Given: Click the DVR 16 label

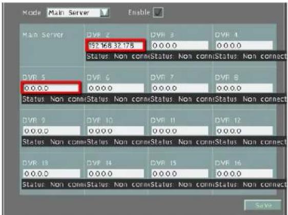Looking at the screenshot, I should tap(228, 163).
